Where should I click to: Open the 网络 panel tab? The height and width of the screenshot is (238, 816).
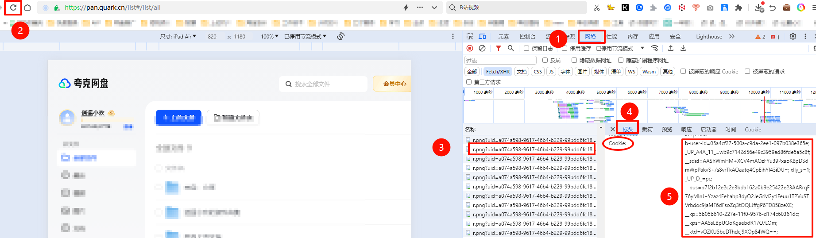tap(590, 36)
